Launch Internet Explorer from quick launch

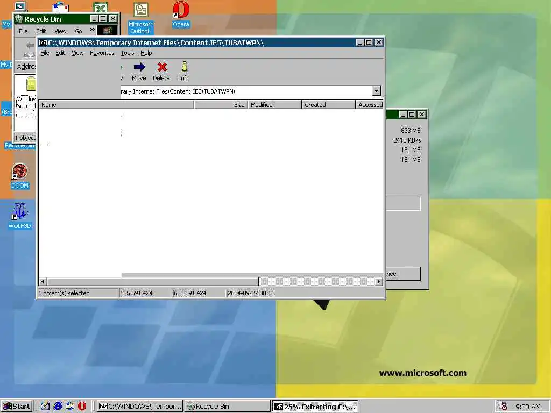[58, 407]
